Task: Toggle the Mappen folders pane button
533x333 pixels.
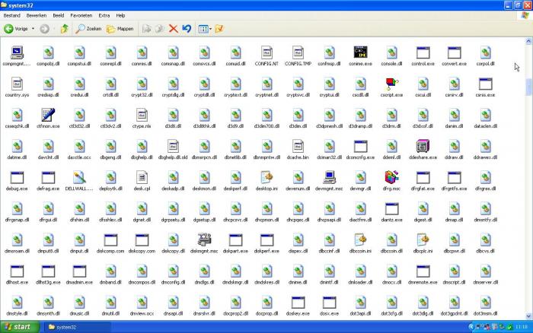Action: point(120,29)
